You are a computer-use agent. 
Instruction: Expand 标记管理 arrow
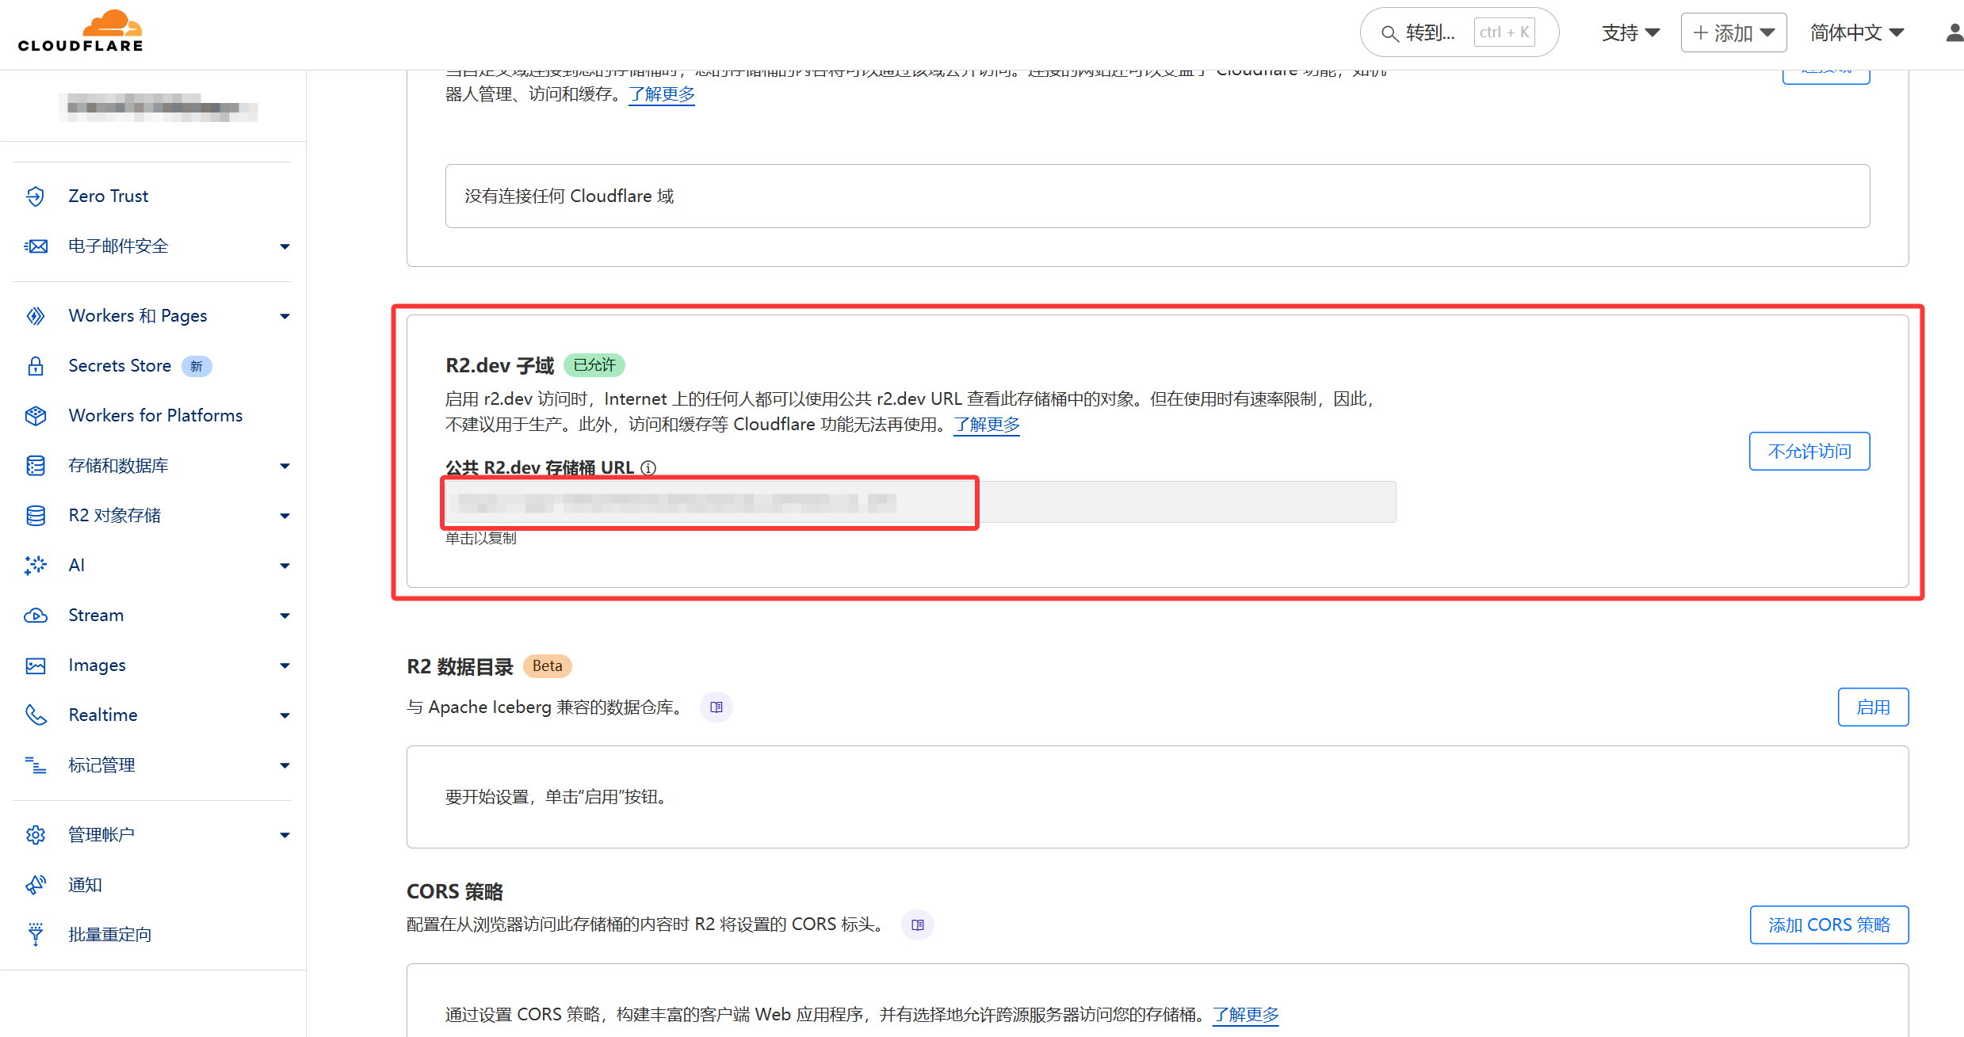(285, 765)
